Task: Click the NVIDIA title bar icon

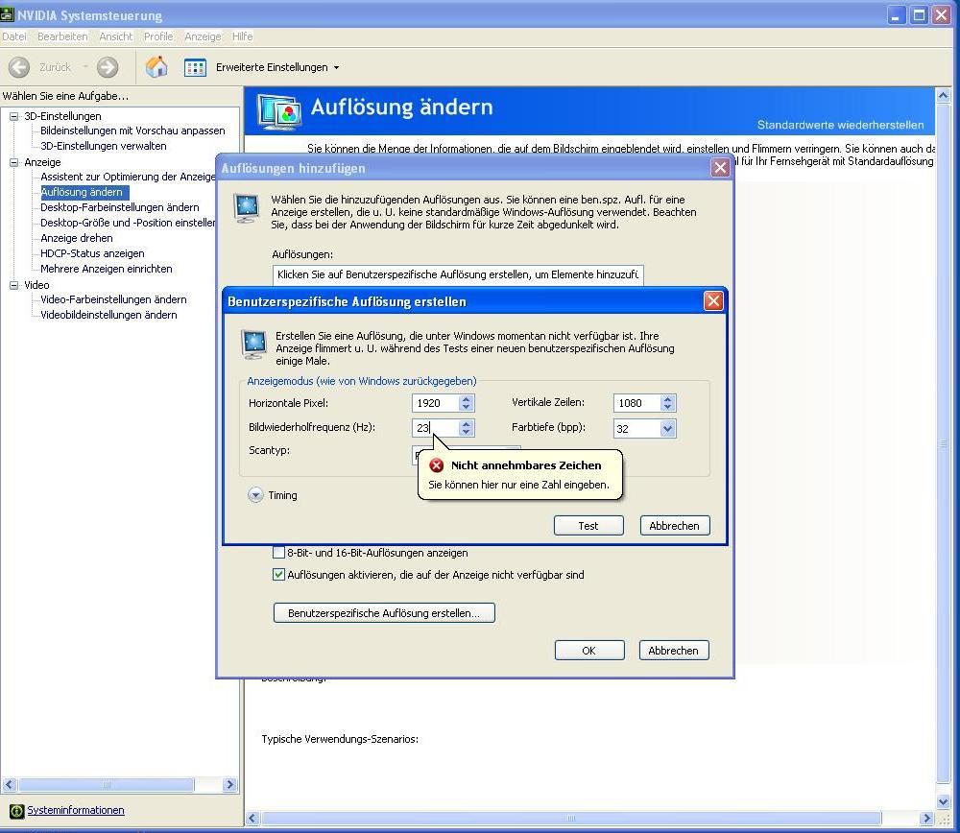Action: [x=7, y=14]
